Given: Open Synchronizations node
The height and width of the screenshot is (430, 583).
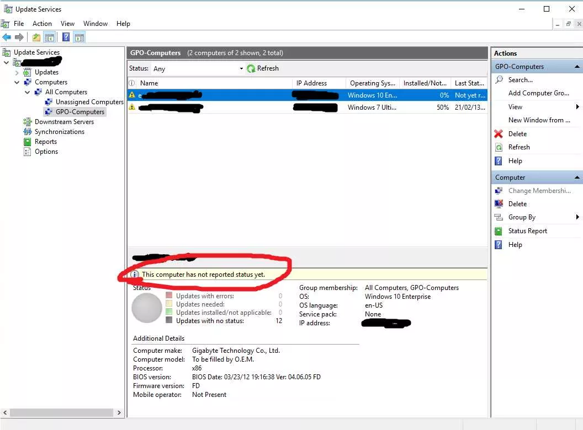Looking at the screenshot, I should tap(60, 131).
